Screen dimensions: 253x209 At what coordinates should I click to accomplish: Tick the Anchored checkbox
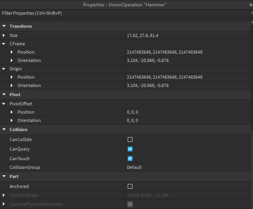pyautogui.click(x=130, y=186)
